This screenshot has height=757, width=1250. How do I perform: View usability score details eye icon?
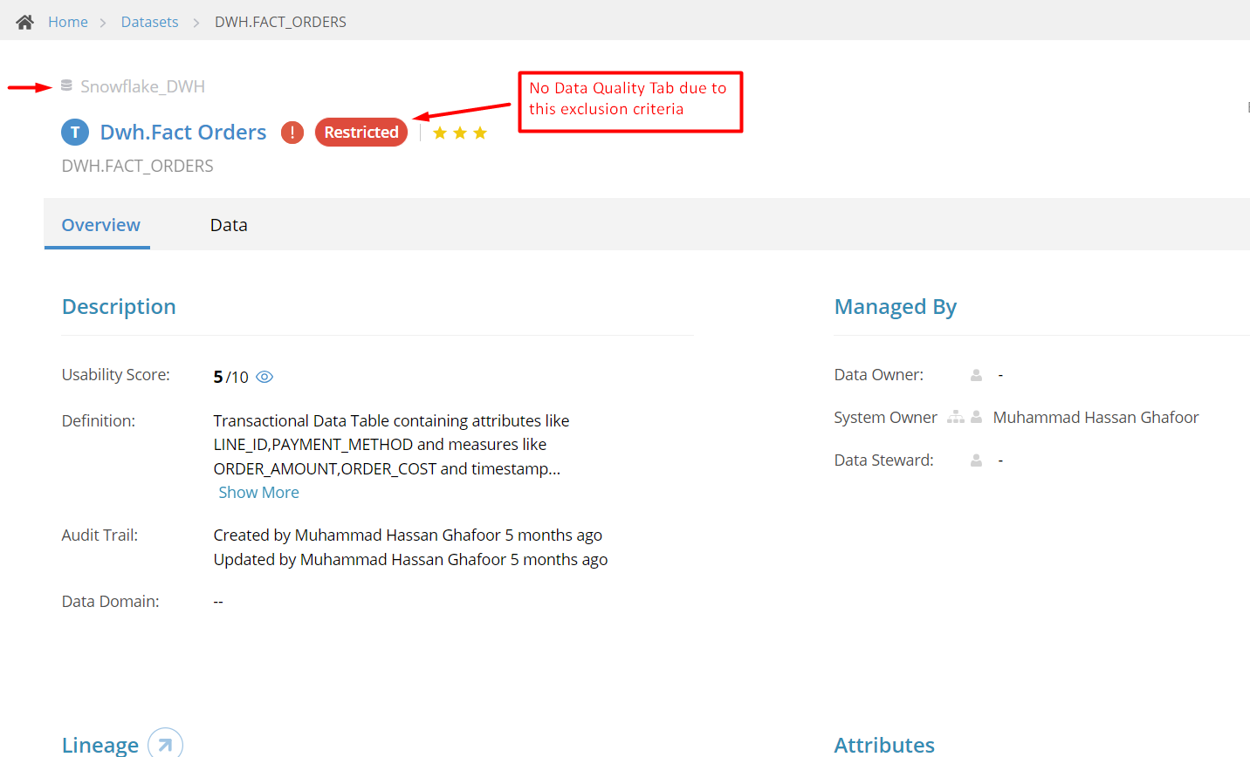264,377
